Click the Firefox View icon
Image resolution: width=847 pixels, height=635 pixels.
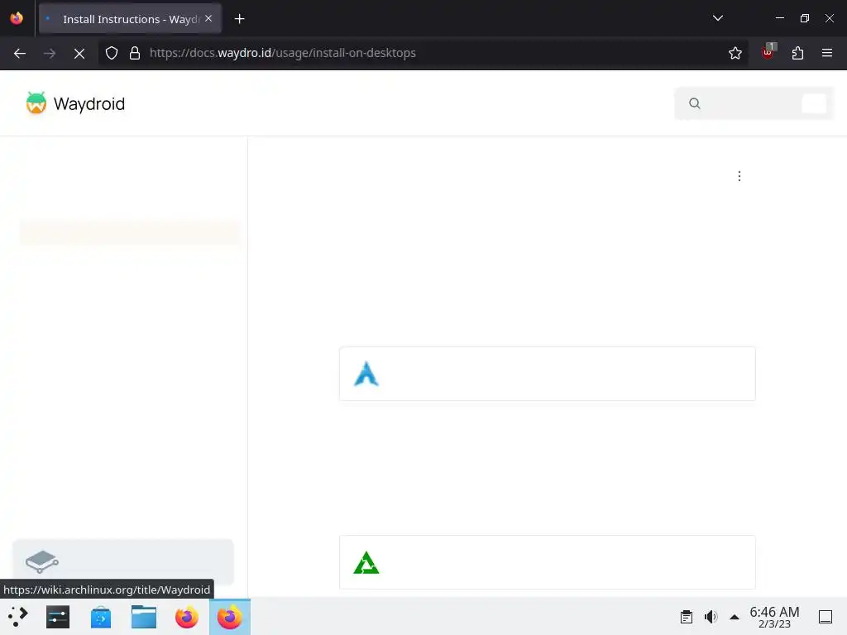point(17,18)
